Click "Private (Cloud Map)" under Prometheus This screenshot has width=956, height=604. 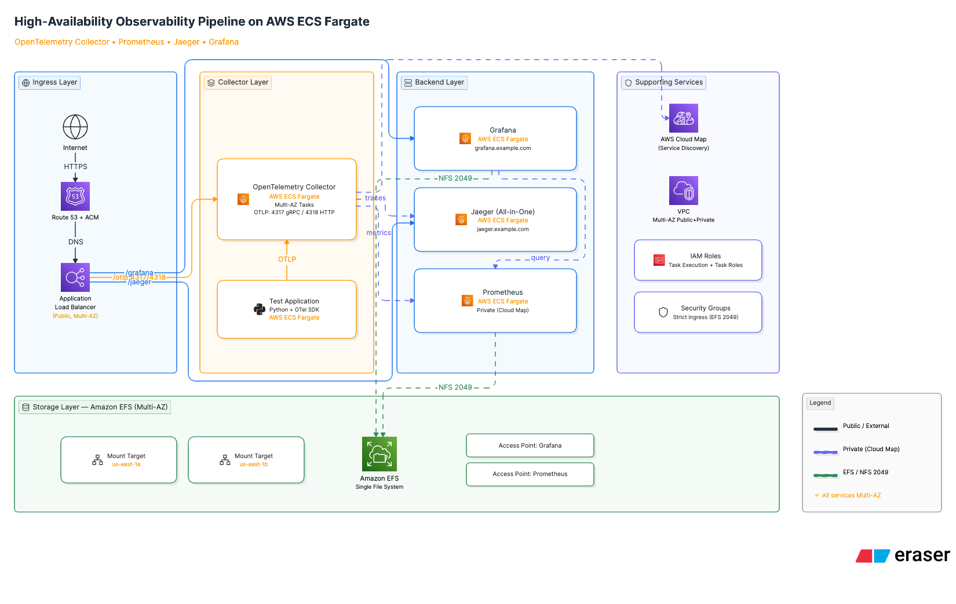tap(503, 310)
